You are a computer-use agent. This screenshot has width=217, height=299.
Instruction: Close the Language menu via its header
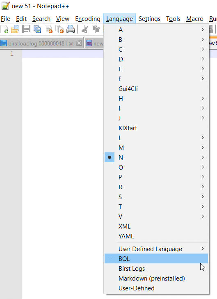(120, 19)
